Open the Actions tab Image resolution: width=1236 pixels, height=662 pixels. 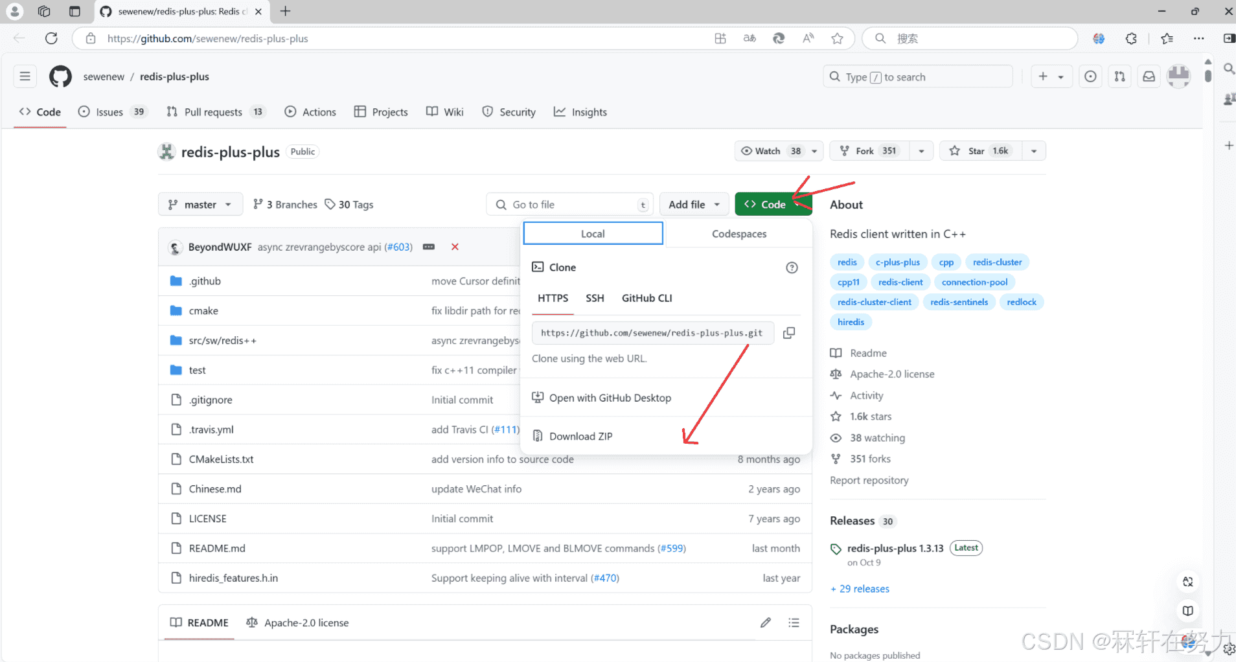(310, 111)
